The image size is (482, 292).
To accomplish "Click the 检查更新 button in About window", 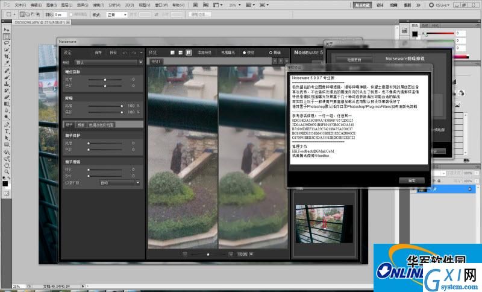I will point(354,59).
